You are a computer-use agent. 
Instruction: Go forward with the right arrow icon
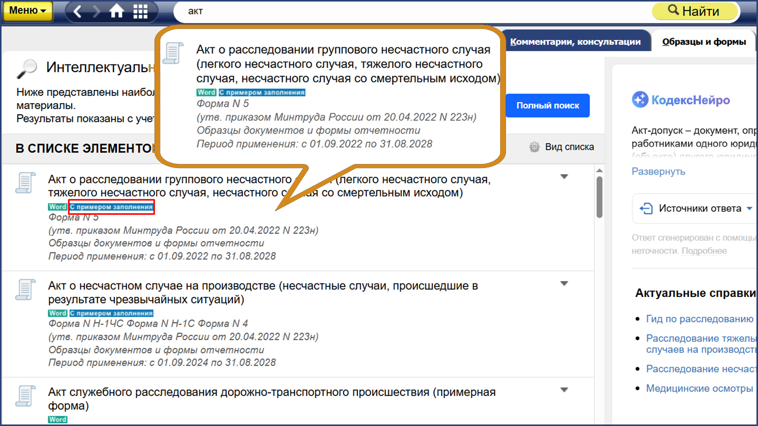[96, 11]
